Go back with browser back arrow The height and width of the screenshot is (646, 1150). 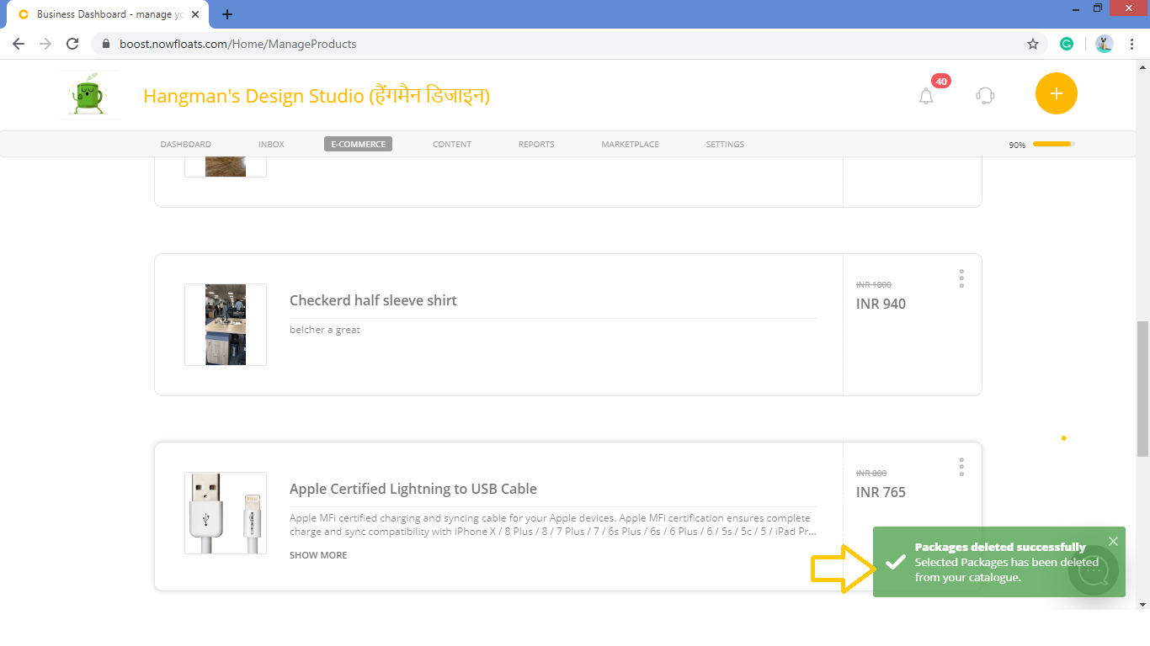click(19, 44)
